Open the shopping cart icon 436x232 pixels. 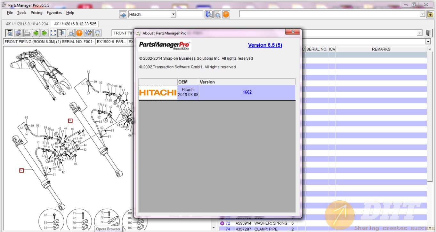19,33
